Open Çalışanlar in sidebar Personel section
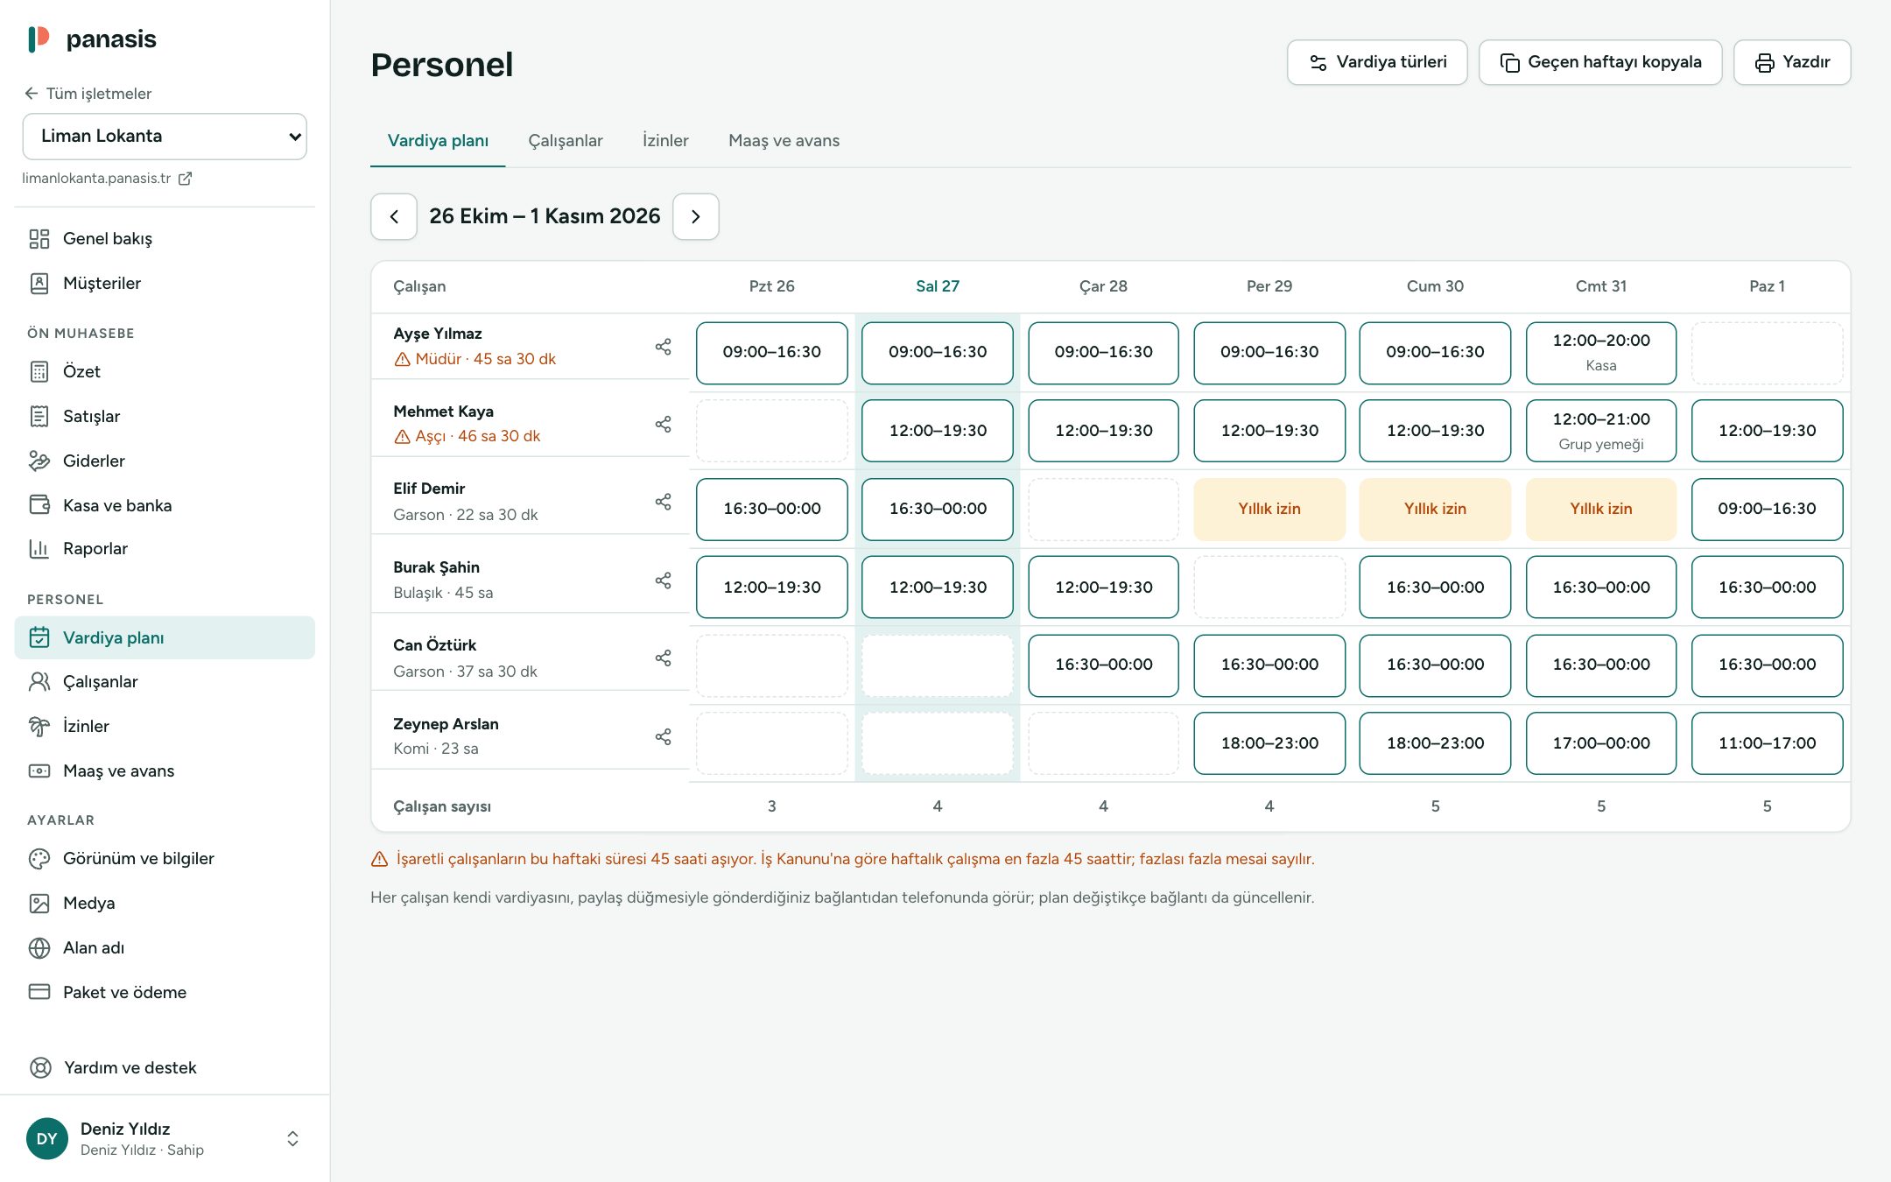 click(x=165, y=681)
